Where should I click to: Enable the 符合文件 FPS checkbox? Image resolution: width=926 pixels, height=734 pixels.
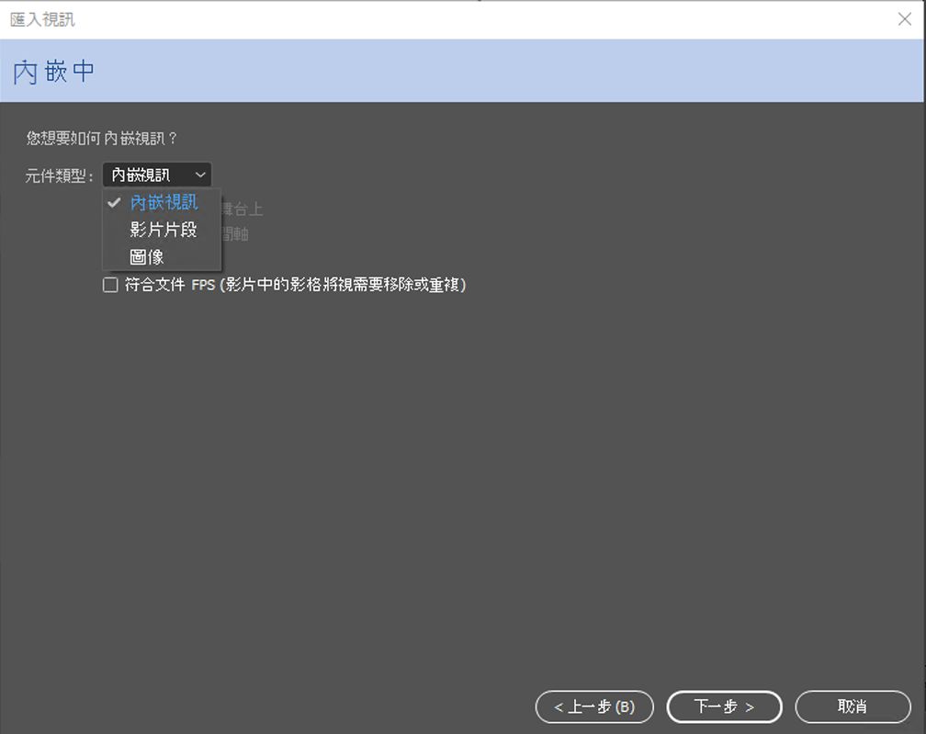click(110, 285)
